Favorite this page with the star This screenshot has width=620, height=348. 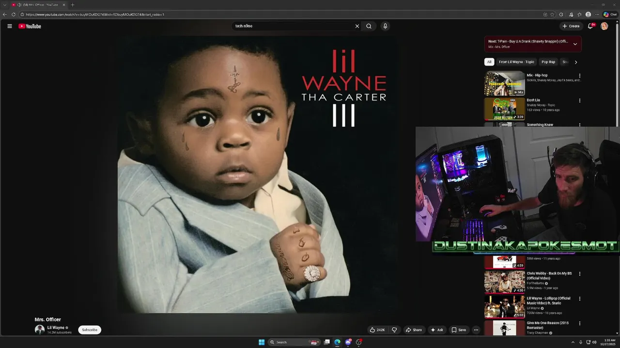coord(552,14)
